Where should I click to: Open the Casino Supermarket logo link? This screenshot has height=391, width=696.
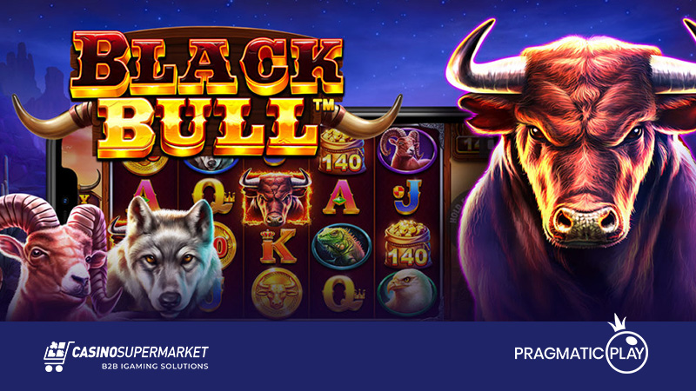click(x=126, y=356)
